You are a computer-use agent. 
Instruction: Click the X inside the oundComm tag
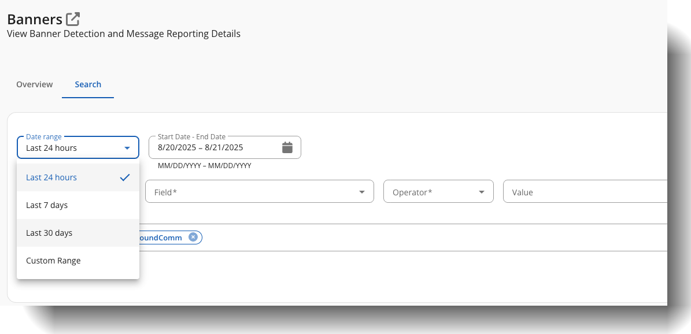[x=193, y=237]
